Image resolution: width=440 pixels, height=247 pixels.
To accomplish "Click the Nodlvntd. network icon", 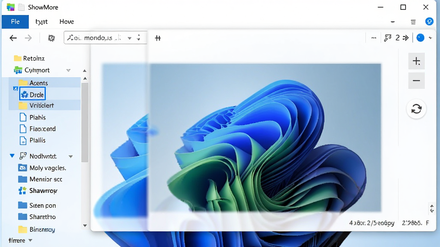I will pyautogui.click(x=23, y=156).
